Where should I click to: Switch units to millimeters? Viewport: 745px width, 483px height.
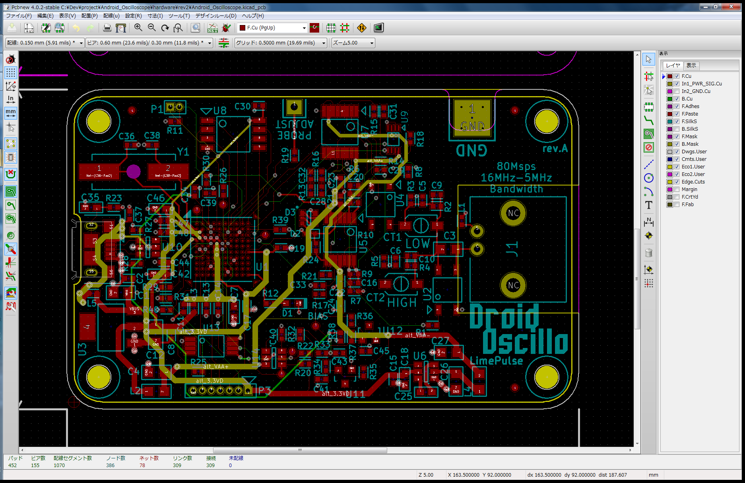pos(11,113)
